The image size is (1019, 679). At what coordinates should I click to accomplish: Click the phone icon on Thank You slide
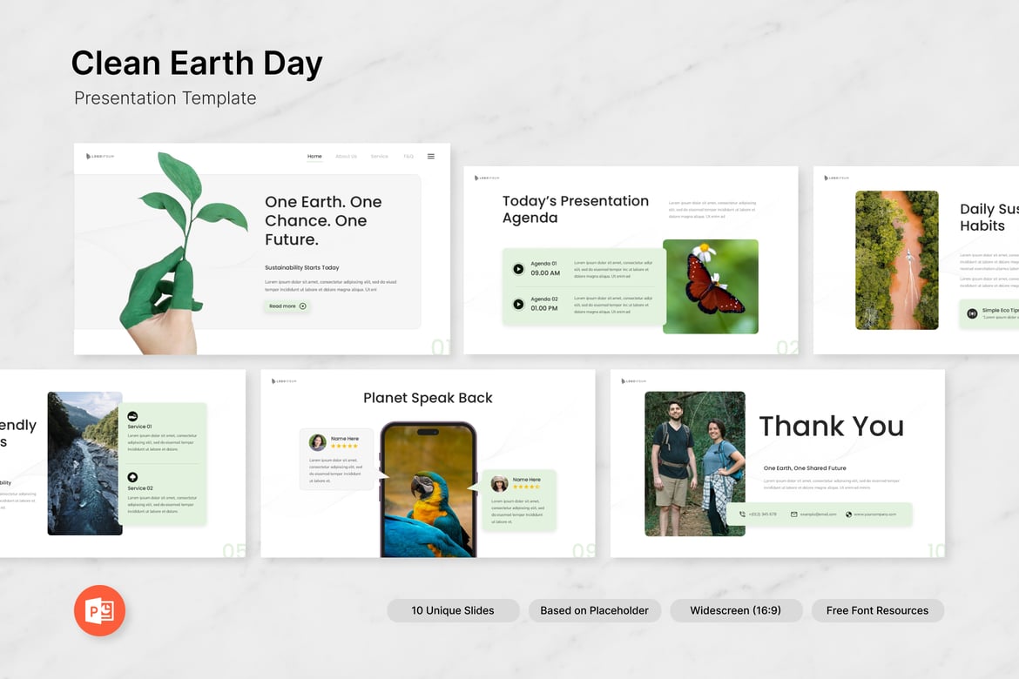click(x=742, y=514)
